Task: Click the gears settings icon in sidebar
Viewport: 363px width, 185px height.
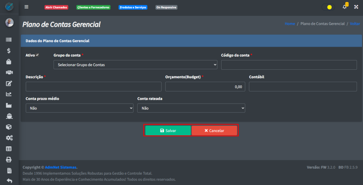Action: tap(9, 138)
